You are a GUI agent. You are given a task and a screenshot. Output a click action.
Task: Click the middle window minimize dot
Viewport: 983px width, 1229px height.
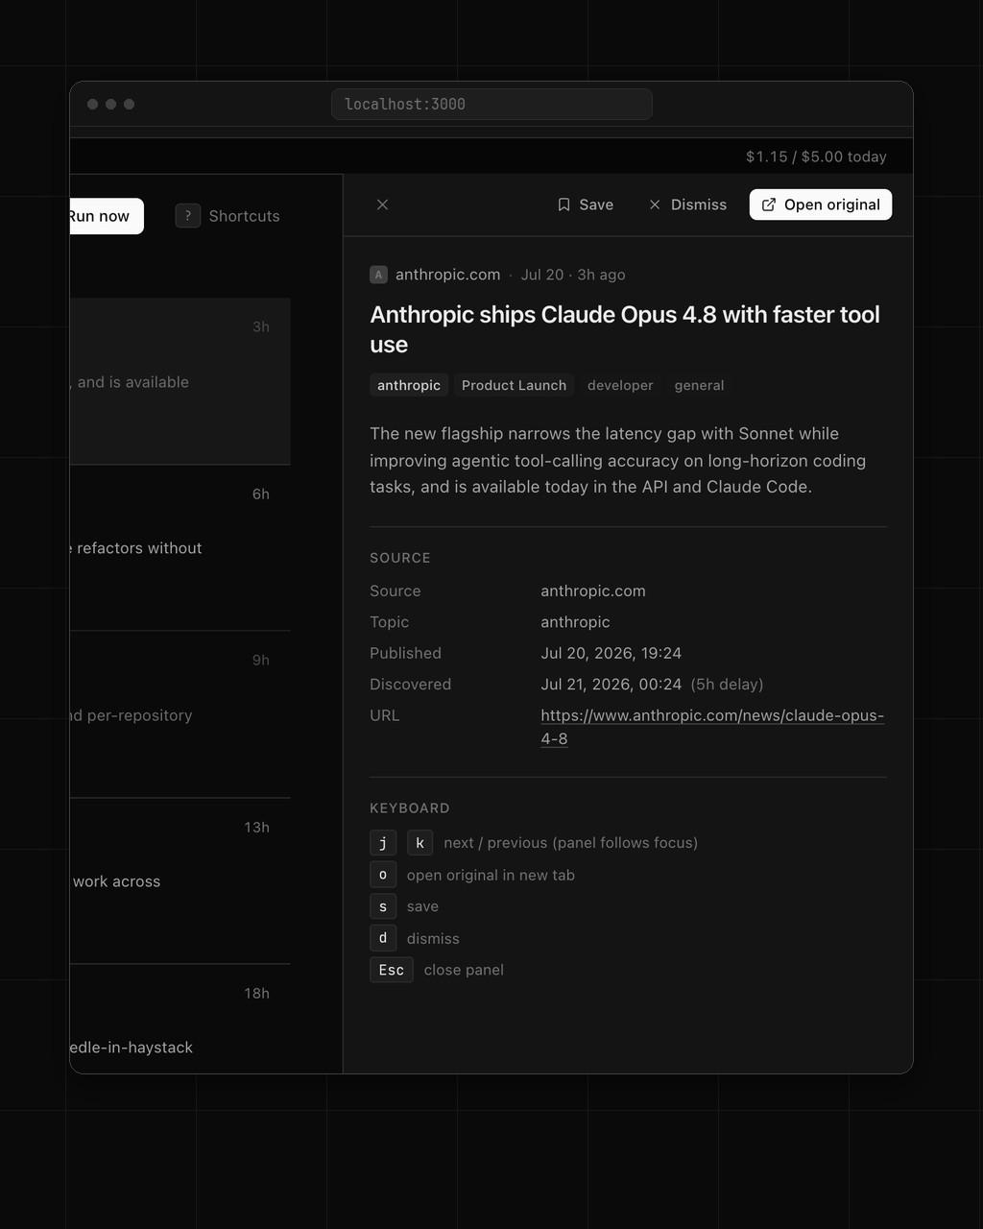[x=110, y=104]
